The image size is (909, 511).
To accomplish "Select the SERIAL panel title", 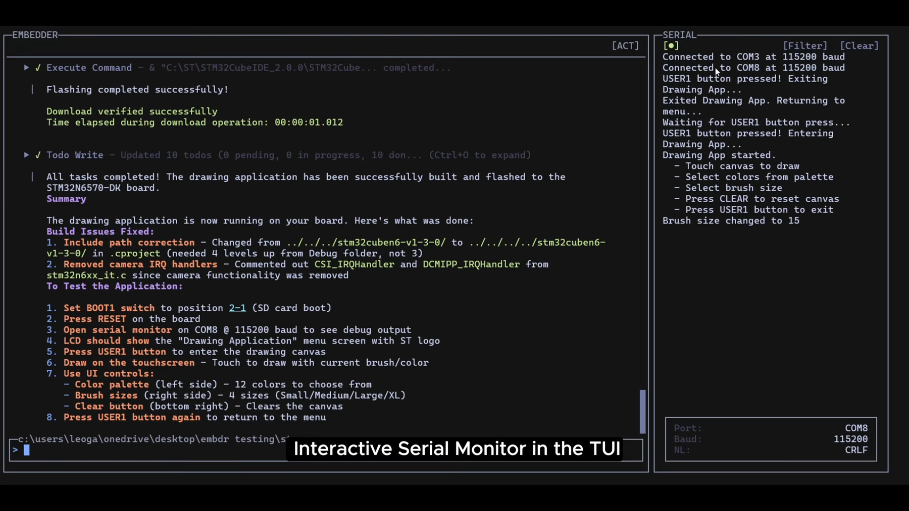I will 679,35.
